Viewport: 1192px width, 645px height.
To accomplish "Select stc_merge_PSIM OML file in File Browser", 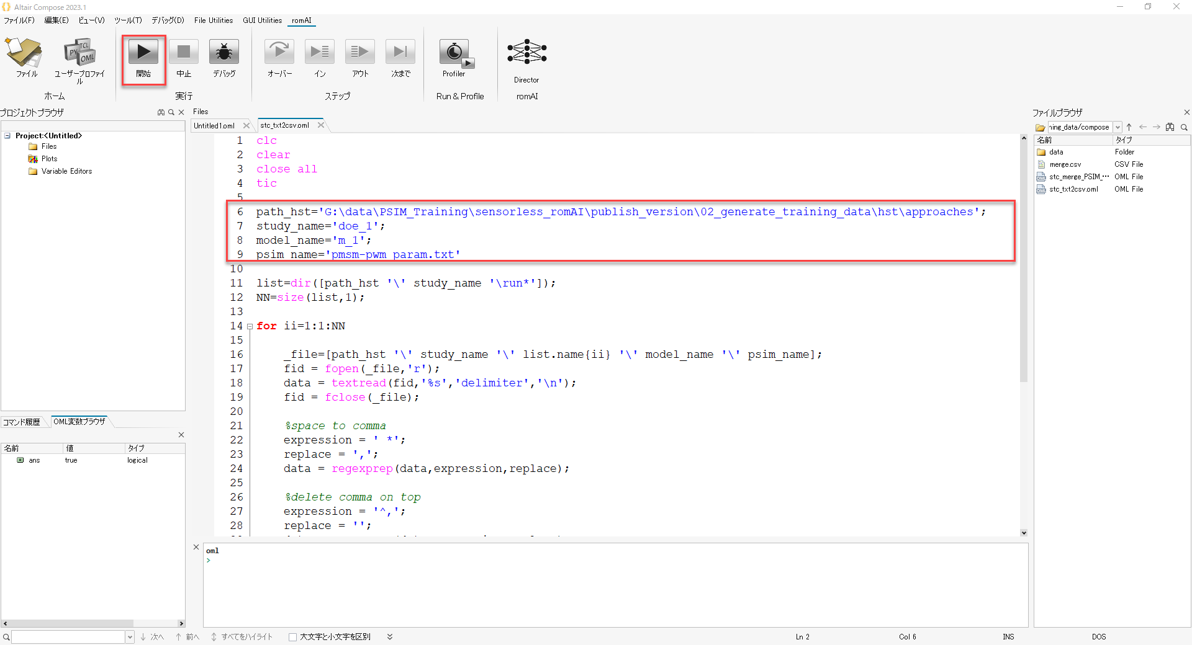I will pyautogui.click(x=1079, y=177).
